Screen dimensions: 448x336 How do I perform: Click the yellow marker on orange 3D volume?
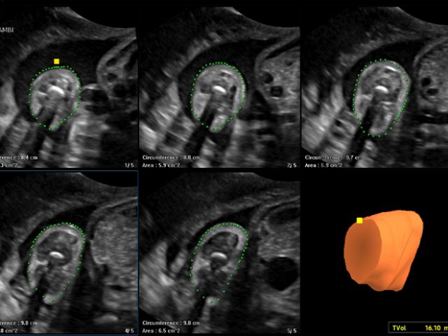(359, 220)
